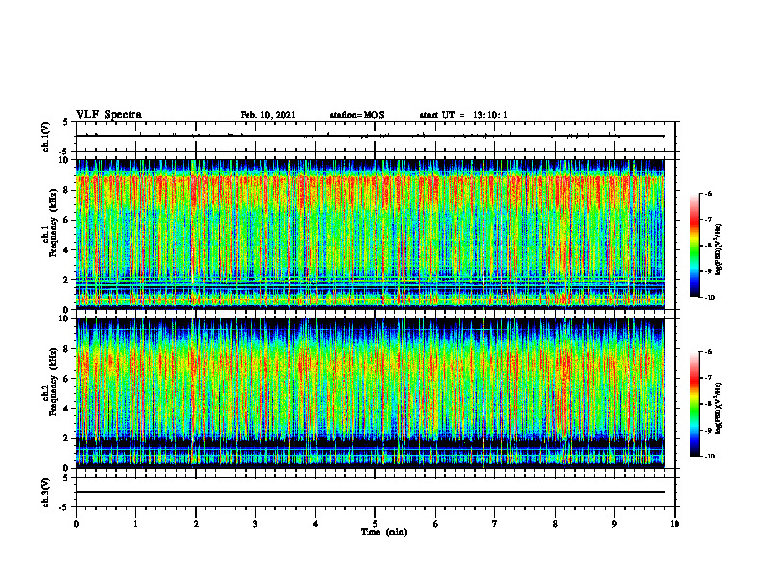
Task: Click the "8" kHz tick on ch.1 frequency axis
Action: click(67, 190)
